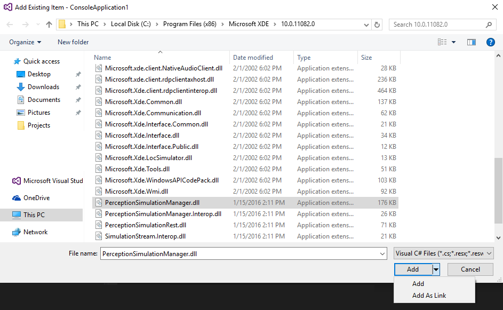Click the search magnifier in search box
The height and width of the screenshot is (310, 503).
(489, 25)
